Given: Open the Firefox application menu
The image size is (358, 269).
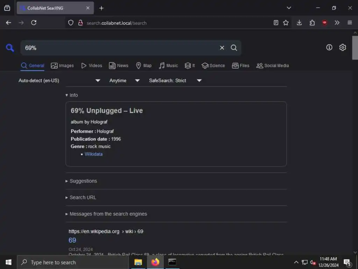Looking at the screenshot, I should 350,23.
